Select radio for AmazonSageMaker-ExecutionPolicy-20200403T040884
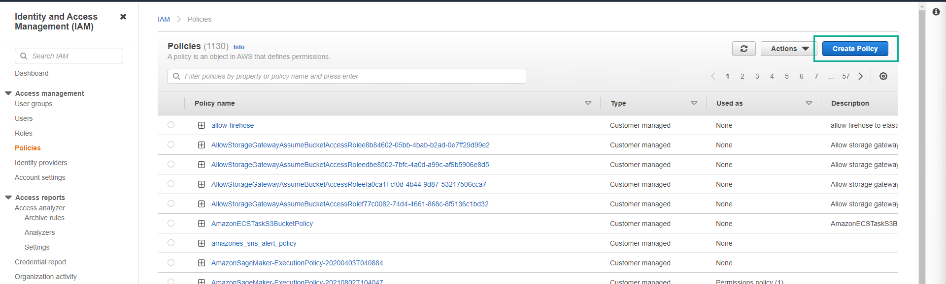 (x=171, y=262)
